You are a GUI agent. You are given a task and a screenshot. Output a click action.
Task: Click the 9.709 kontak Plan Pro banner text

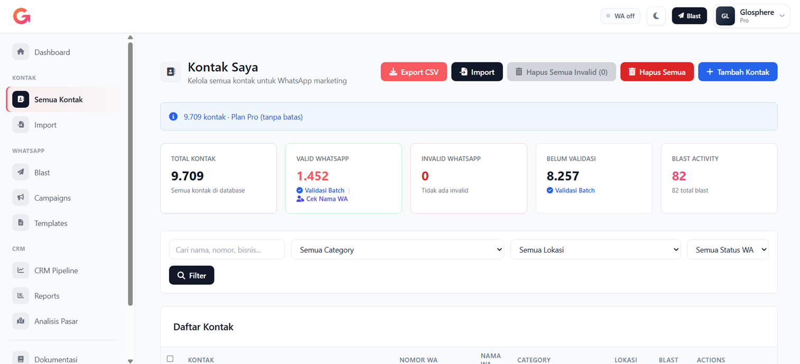tap(243, 117)
